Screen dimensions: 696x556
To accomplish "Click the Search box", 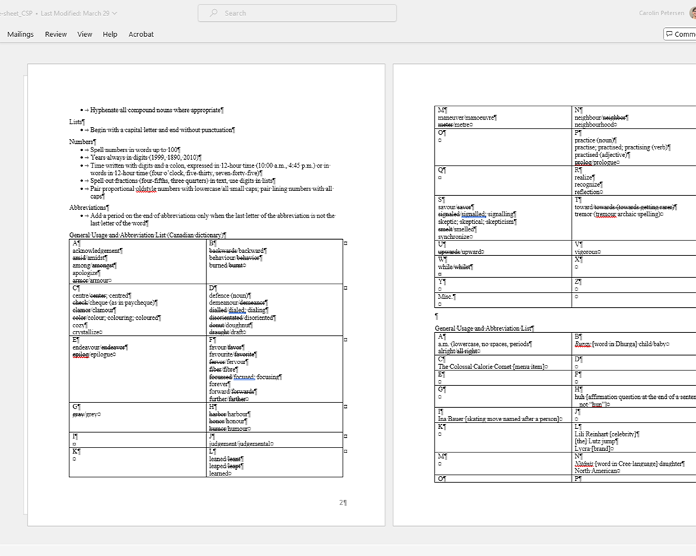I will point(297,13).
